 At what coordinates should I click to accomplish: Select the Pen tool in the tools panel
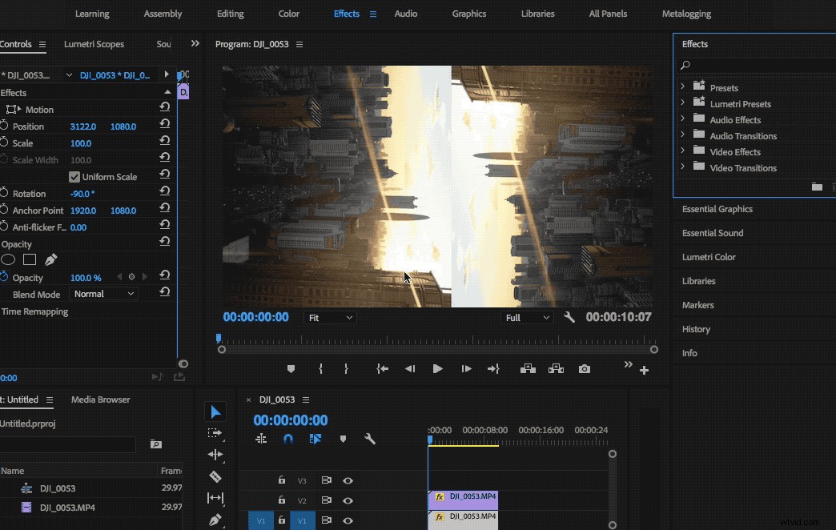[x=215, y=519]
